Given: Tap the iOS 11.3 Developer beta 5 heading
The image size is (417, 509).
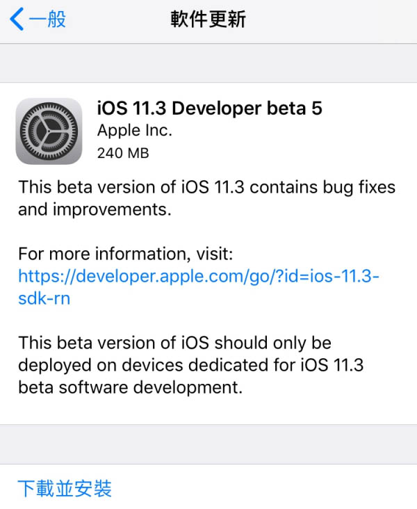Looking at the screenshot, I should pos(209,108).
